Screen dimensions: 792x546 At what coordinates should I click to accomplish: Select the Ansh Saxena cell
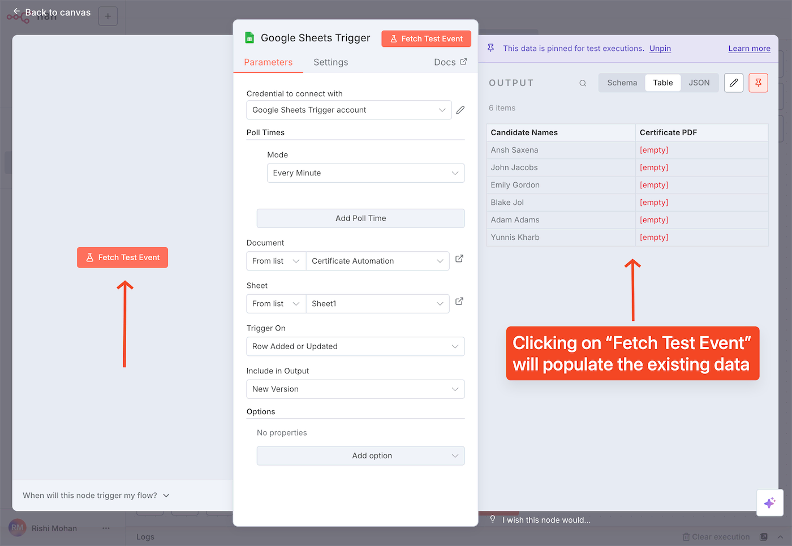561,150
